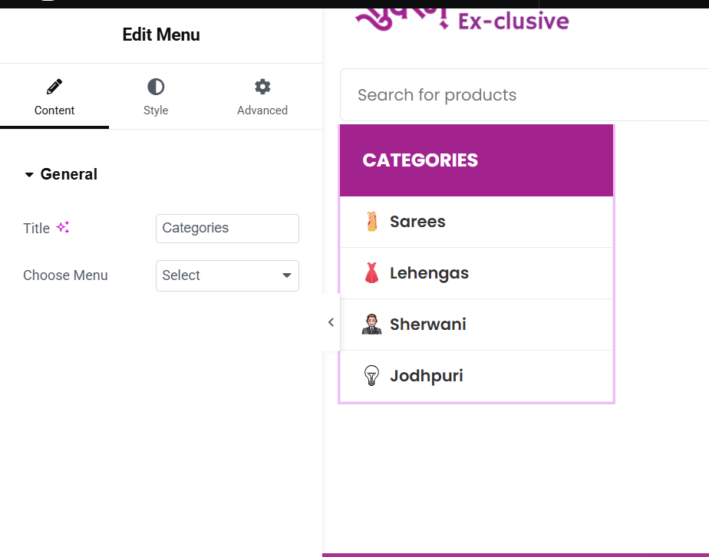The height and width of the screenshot is (557, 709).
Task: Open the Choose Menu dropdown
Action: click(x=227, y=275)
